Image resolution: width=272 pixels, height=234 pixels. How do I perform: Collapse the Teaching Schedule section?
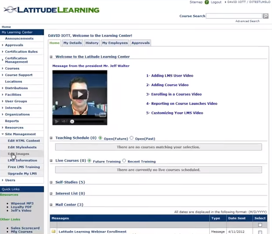(x=51, y=138)
